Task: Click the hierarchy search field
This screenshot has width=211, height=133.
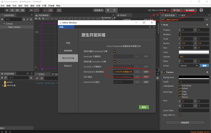Action: (x=13, y=19)
